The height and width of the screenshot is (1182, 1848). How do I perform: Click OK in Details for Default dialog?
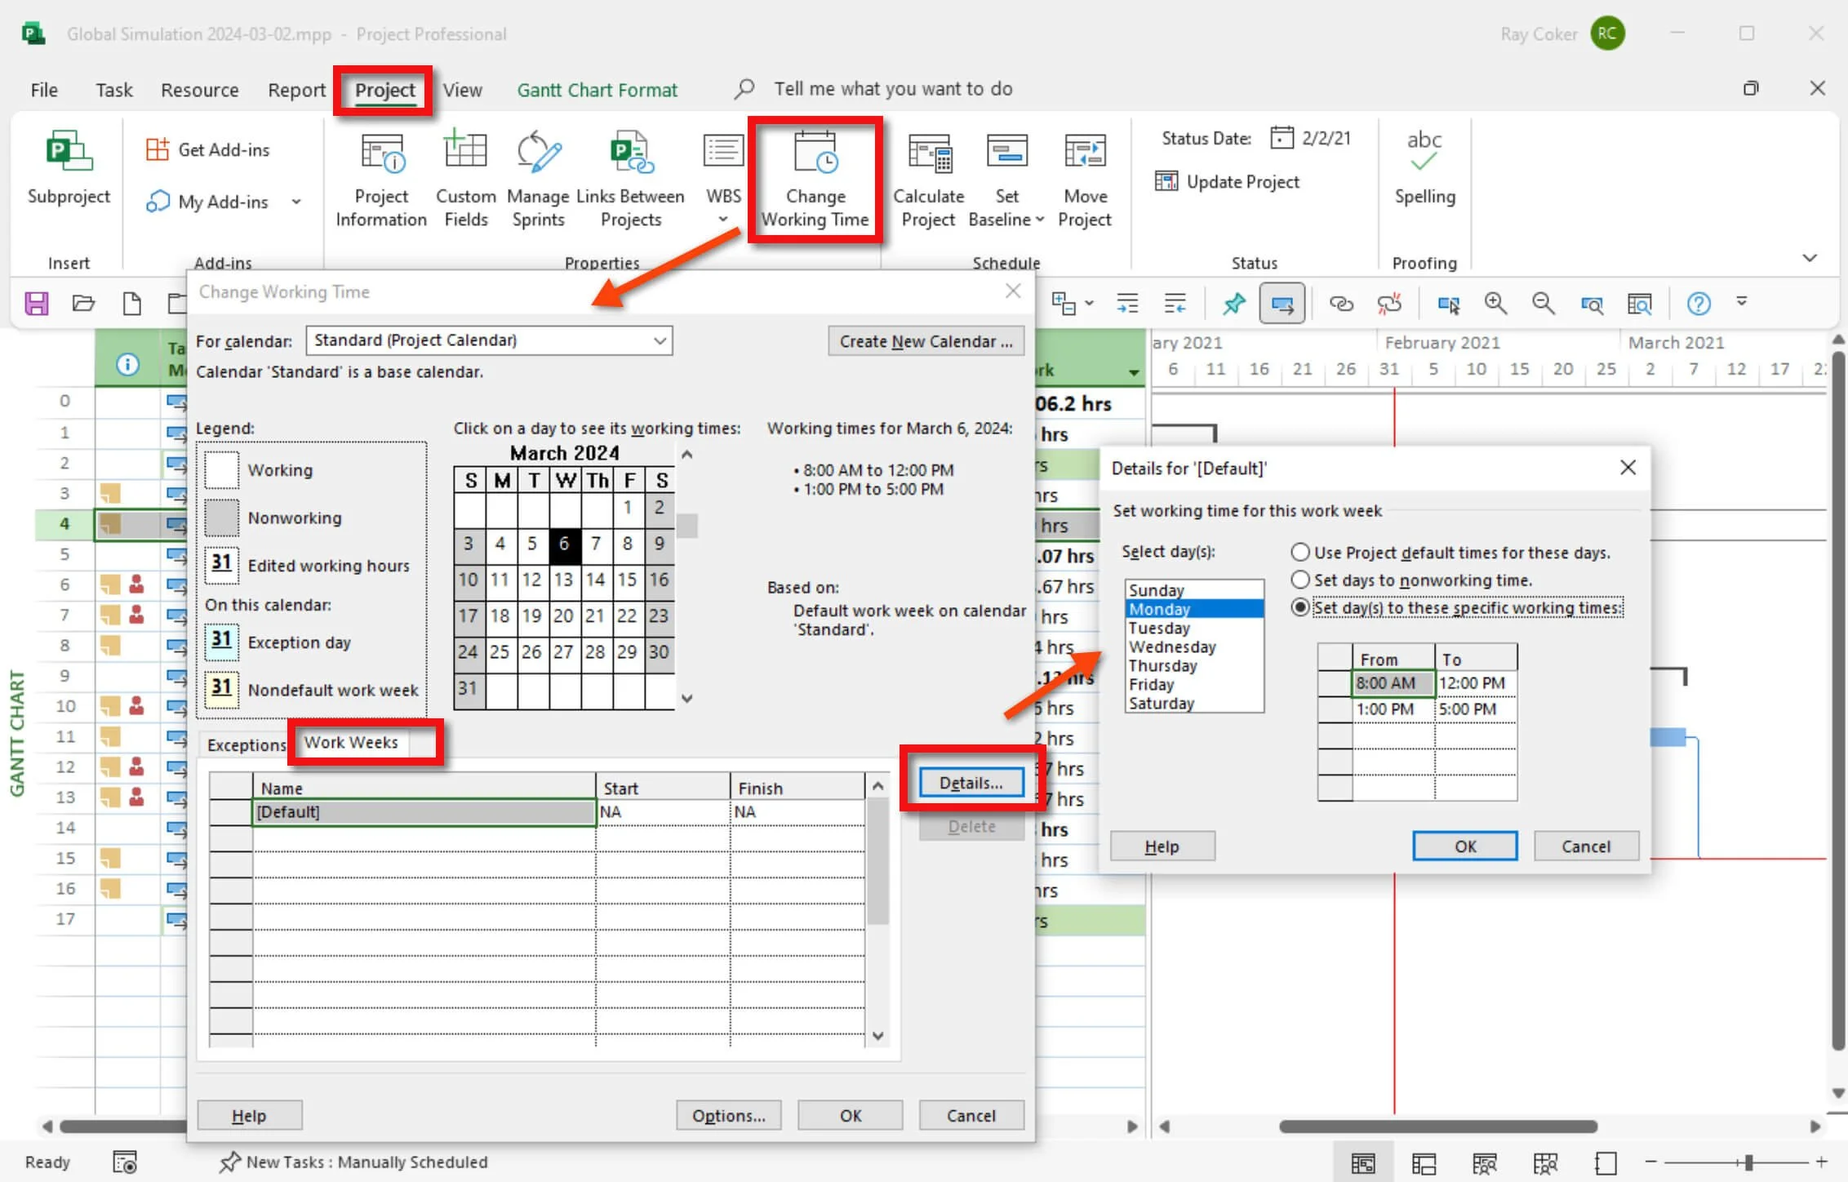pyautogui.click(x=1465, y=846)
